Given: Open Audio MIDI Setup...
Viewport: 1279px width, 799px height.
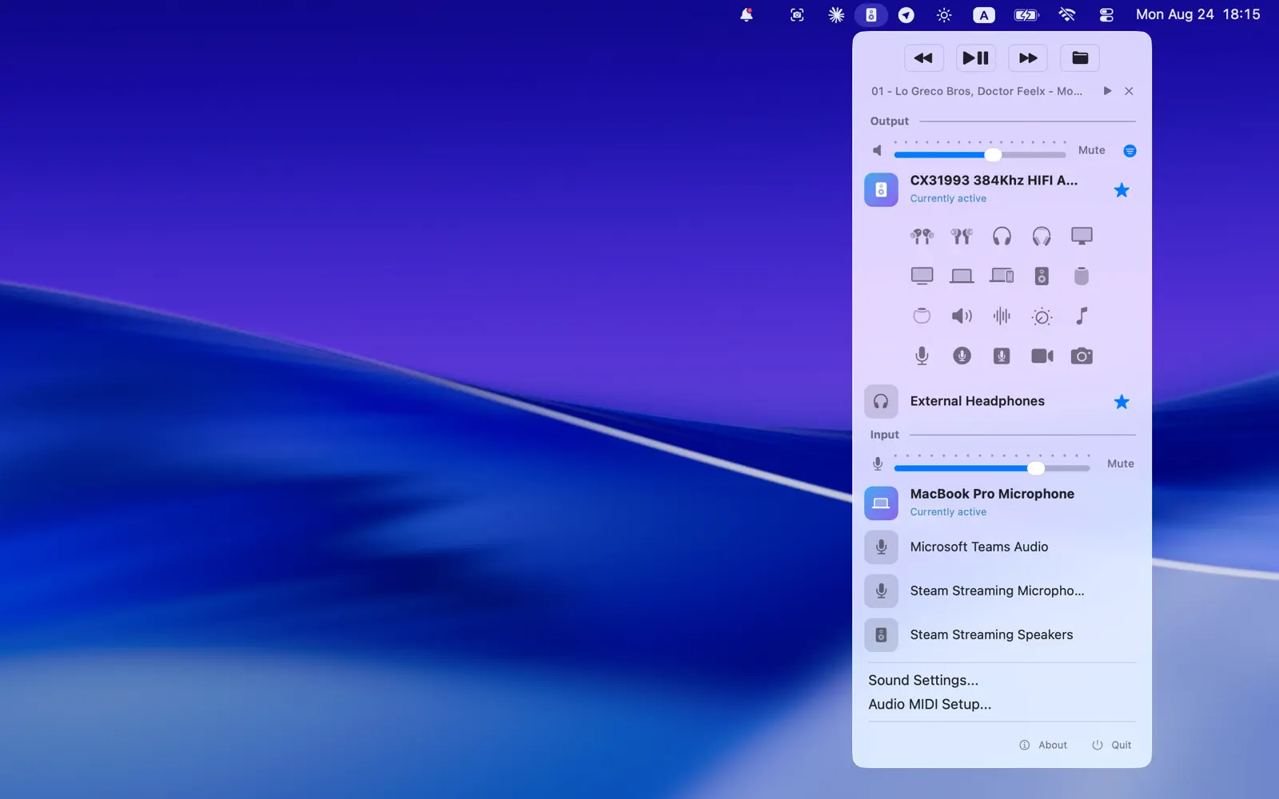Looking at the screenshot, I should (x=930, y=704).
